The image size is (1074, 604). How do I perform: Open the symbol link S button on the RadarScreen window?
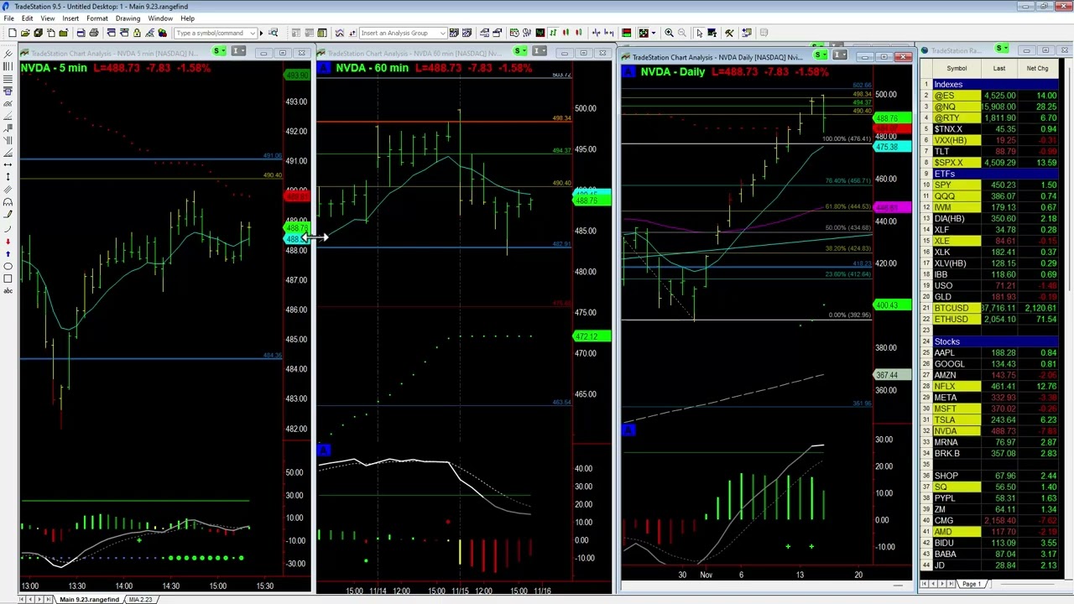(x=1001, y=49)
